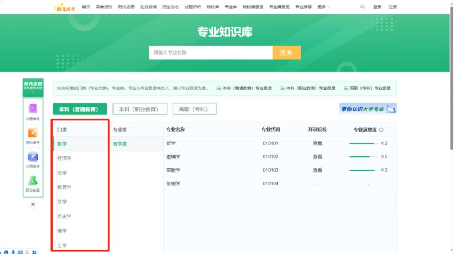Expand the 更多 dropdown in navigation
The height and width of the screenshot is (254, 454).
(x=324, y=7)
